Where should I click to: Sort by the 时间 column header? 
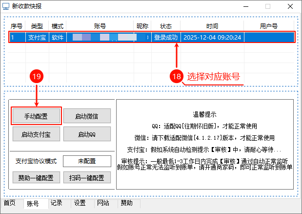(212, 26)
